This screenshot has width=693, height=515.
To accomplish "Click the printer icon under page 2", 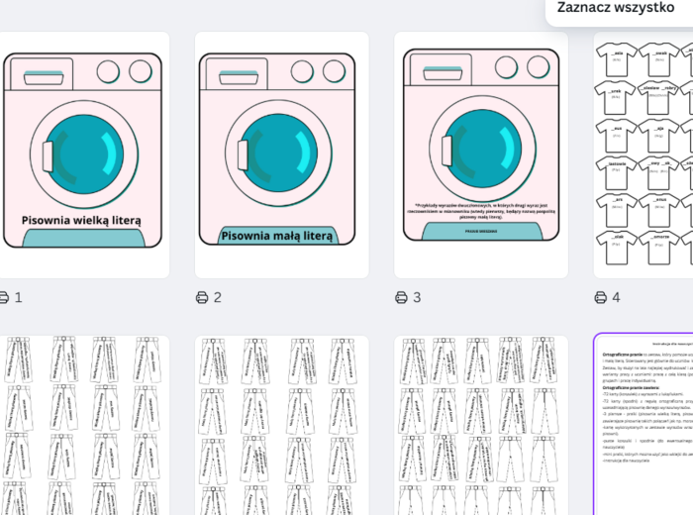I will [202, 297].
